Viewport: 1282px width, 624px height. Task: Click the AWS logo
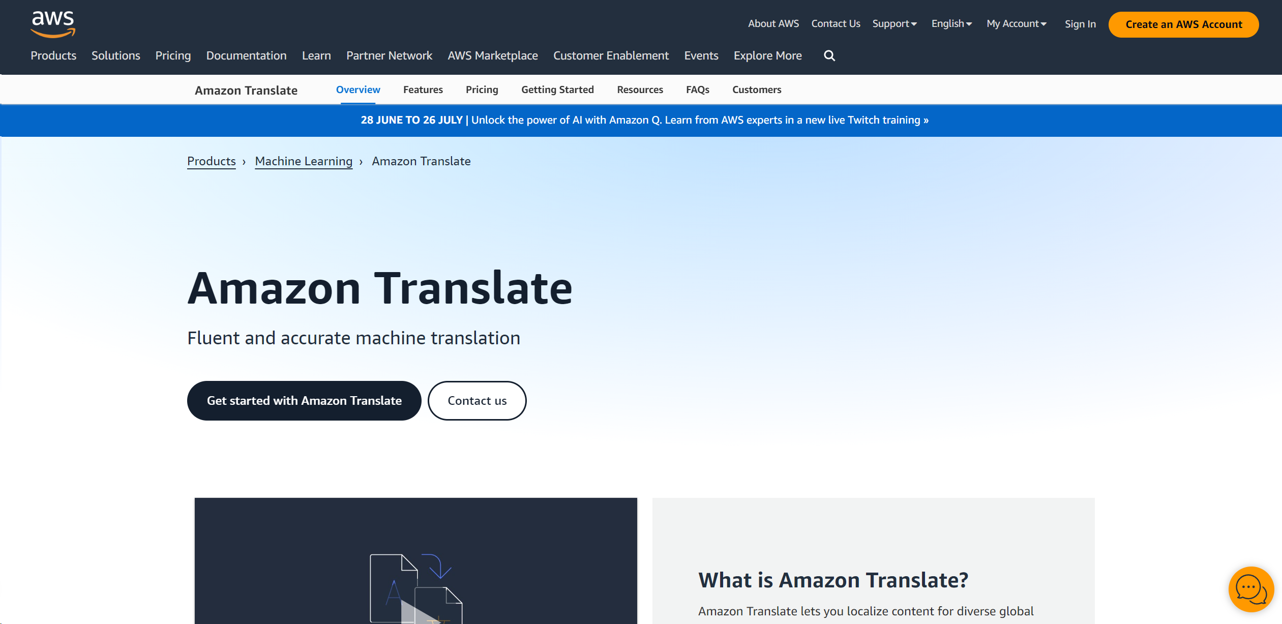[x=52, y=23]
